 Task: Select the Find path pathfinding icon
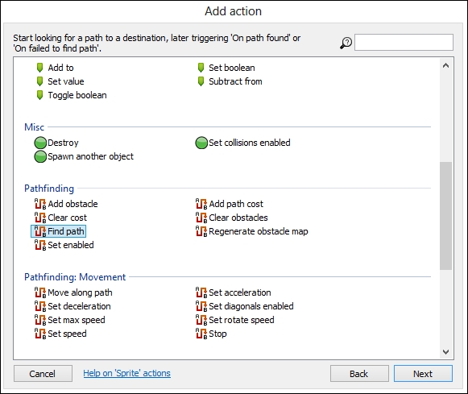pos(40,231)
